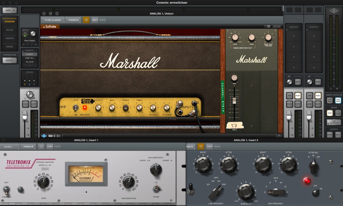
Task: Toggle the LA-2A Limit/Compress switch
Action: (x=6, y=189)
